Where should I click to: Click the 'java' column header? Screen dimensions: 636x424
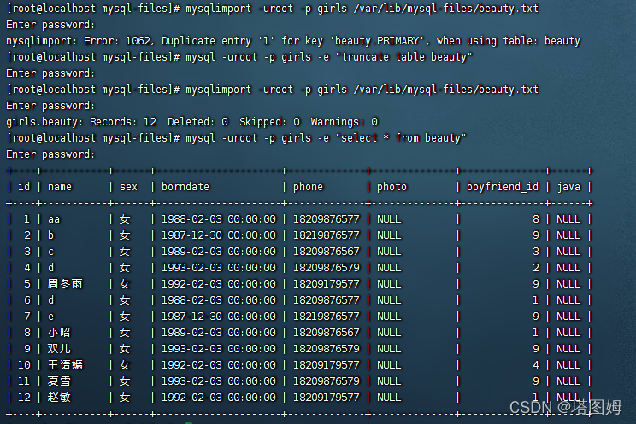point(568,187)
